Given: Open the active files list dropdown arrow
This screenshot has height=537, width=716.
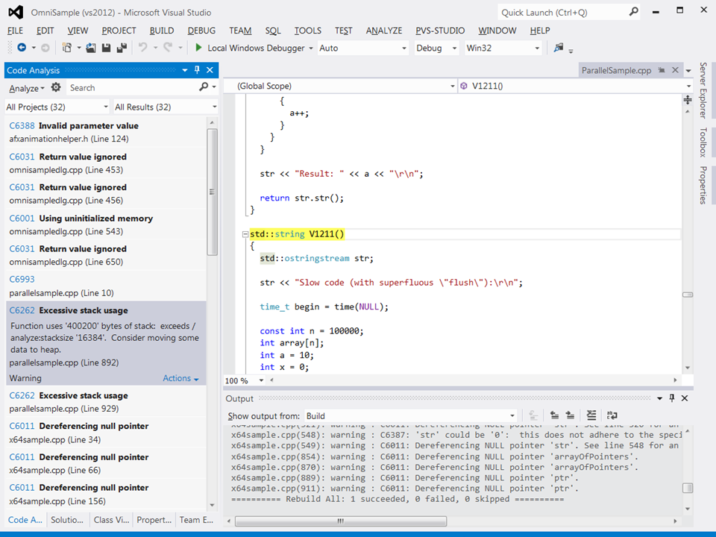Looking at the screenshot, I should [688, 71].
